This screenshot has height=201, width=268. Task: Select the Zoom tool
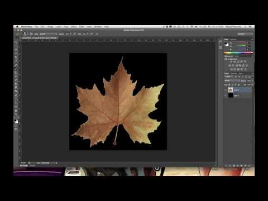click(16, 114)
